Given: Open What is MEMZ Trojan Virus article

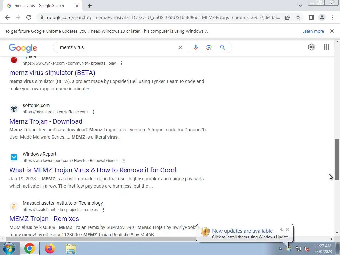Looking at the screenshot, I should [x=93, y=170].
